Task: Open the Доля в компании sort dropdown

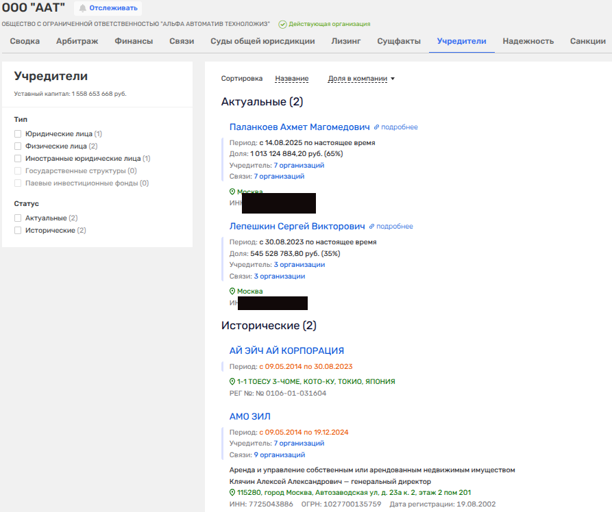Action: [361, 79]
